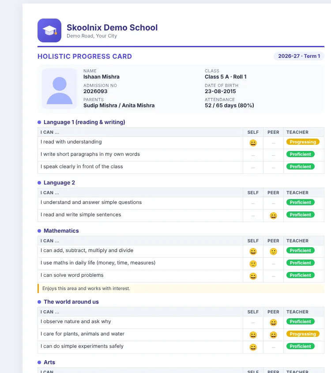
Task: Click the Proficient badge for 'I speak clearly in front of the class'
Action: tap(300, 166)
